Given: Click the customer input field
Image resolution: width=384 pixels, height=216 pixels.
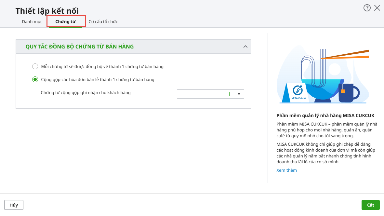Looking at the screenshot, I should click(201, 94).
